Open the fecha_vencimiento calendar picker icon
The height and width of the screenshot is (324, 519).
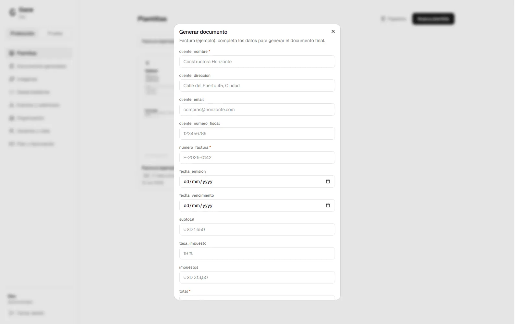pyautogui.click(x=328, y=205)
